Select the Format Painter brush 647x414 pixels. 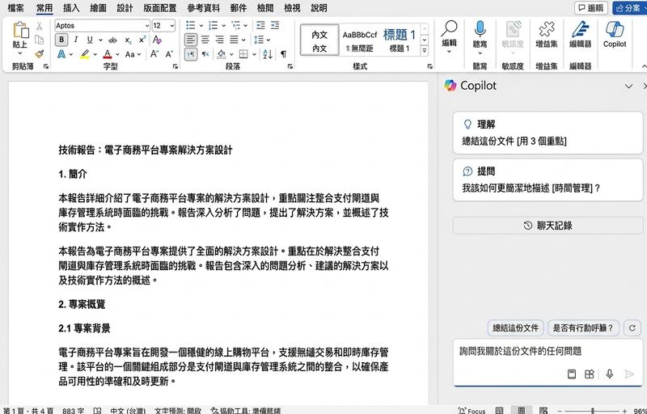tap(39, 53)
